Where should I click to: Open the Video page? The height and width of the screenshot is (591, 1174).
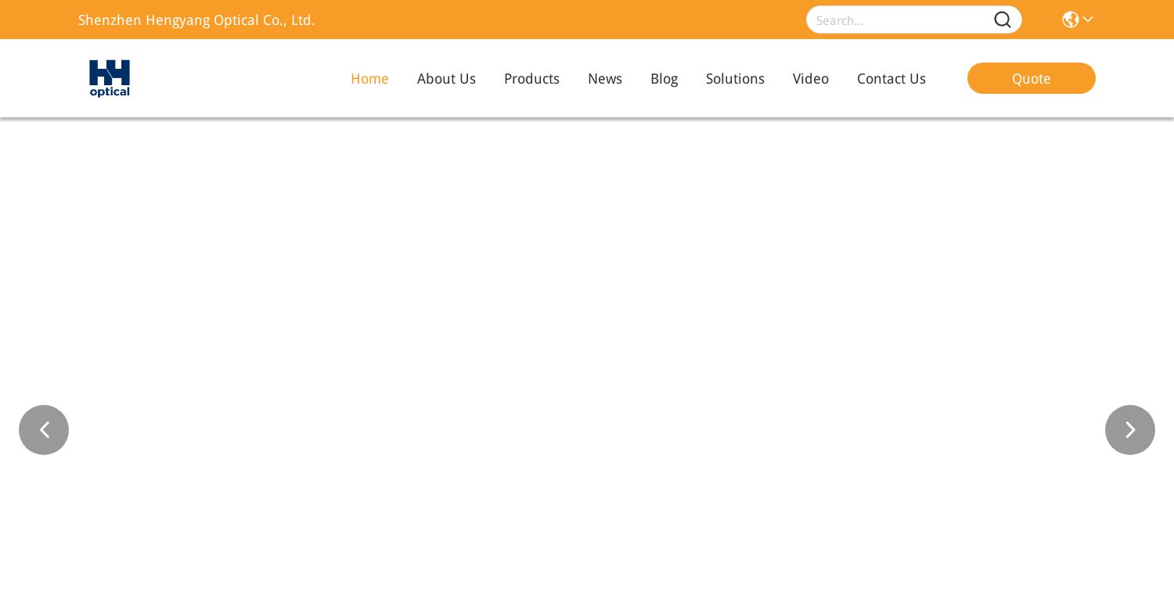pyautogui.click(x=811, y=78)
